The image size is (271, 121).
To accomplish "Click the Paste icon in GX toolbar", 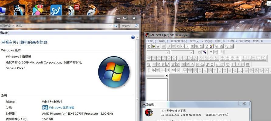I will [x=178, y=46].
